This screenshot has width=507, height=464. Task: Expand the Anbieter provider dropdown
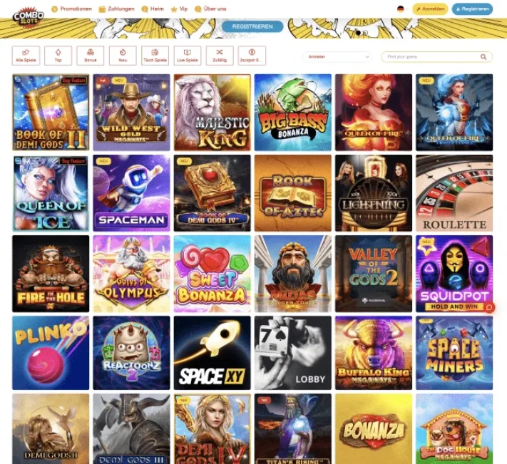[337, 57]
